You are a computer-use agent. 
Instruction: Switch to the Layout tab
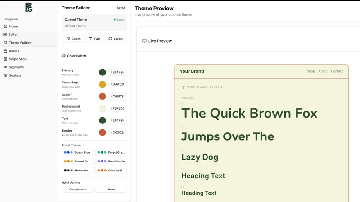116,39
